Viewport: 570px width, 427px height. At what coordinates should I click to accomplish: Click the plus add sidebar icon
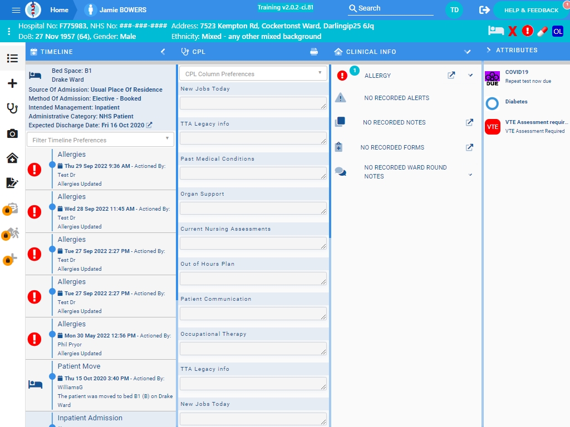click(12, 83)
